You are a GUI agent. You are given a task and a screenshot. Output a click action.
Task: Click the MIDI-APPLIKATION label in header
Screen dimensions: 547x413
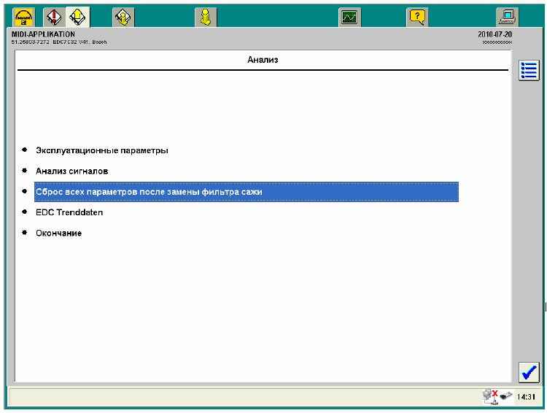click(44, 34)
